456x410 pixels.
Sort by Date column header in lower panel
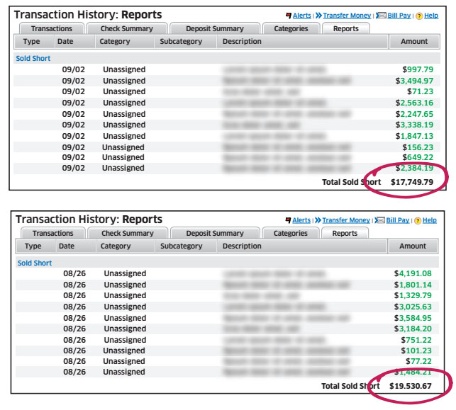66,246
